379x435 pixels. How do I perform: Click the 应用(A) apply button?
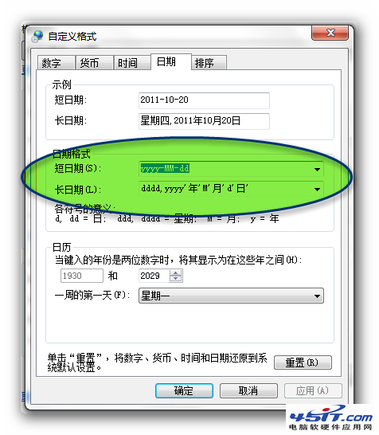[313, 390]
